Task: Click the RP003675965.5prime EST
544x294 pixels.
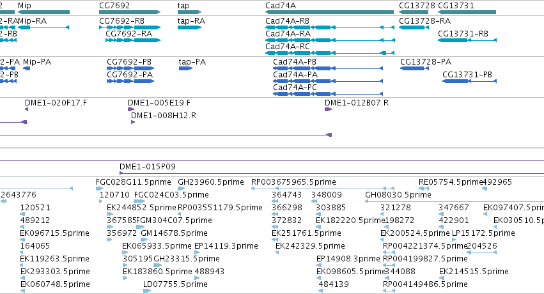Action: [x=323, y=189]
